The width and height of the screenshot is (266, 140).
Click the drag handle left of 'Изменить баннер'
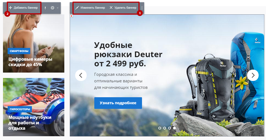pos(71,8)
